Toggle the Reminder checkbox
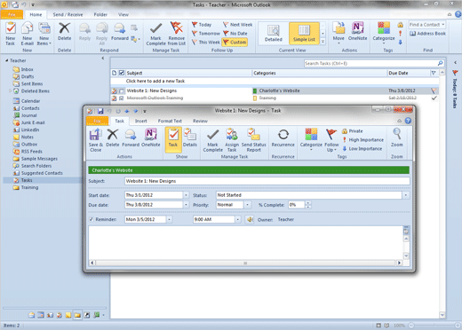Viewport: 462px width, 330px height. 92,219
